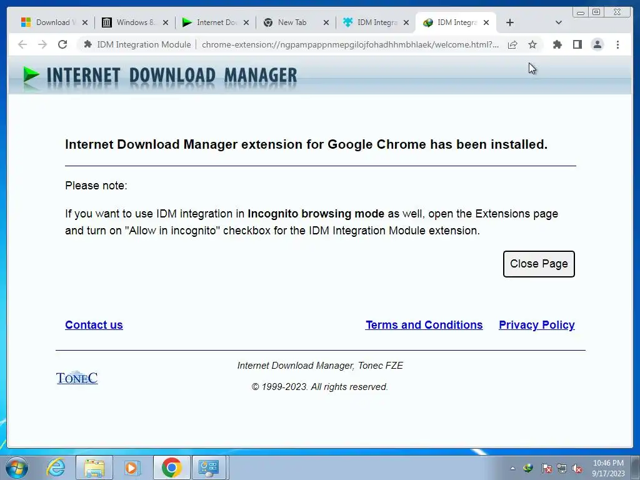Click the muted volume tray icon

[x=577, y=468]
